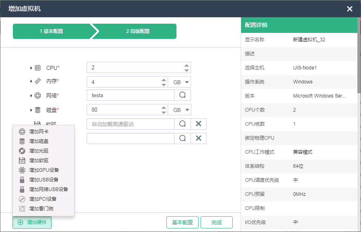Click the search icon in floppy drive field
Image resolution: width=361 pixels, height=232 pixels.
(182, 124)
